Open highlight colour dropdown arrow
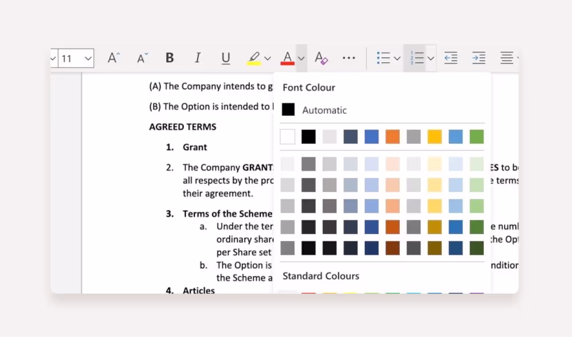Image resolution: width=572 pixels, height=337 pixels. click(x=268, y=58)
